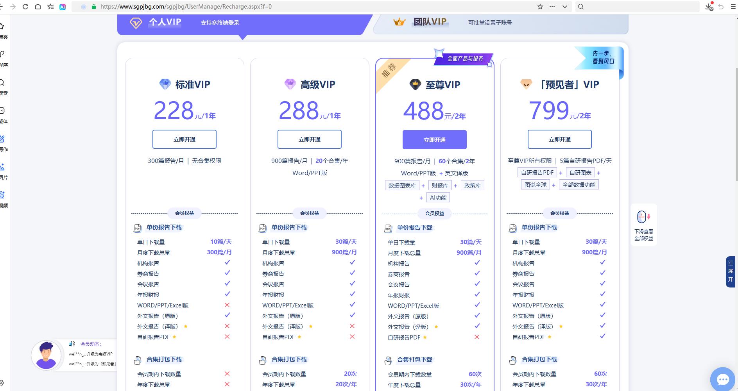
Task: Open sidebar settings gear icon
Action: tap(2, 383)
